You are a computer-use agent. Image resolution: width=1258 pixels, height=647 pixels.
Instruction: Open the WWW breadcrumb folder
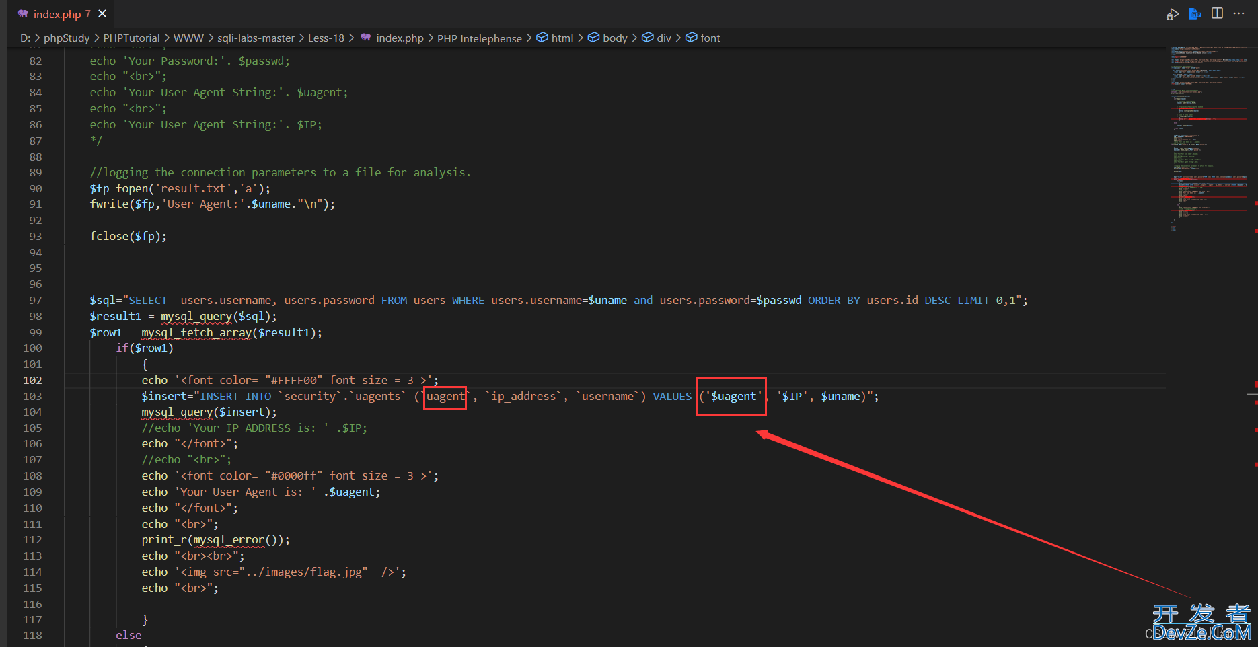[188, 38]
